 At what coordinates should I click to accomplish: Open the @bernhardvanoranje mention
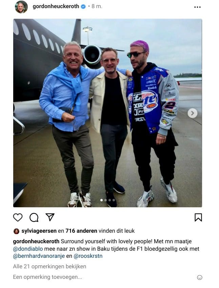point(39,256)
